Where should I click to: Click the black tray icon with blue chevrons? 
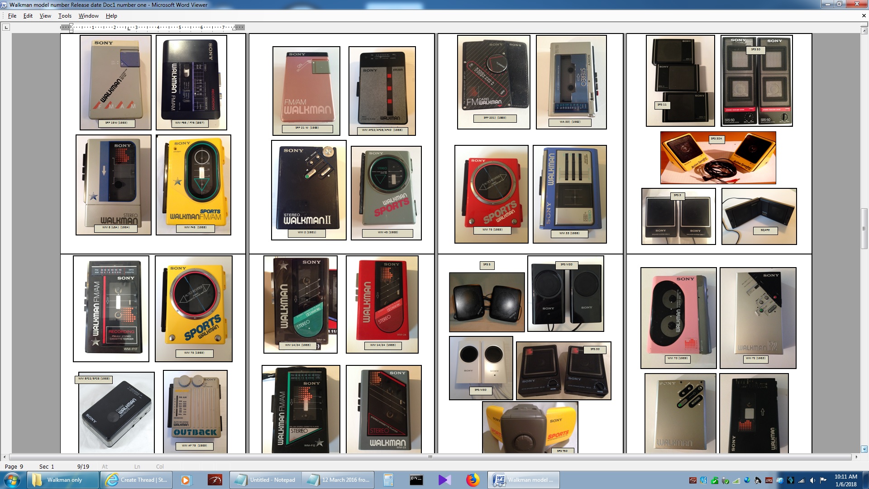pos(790,480)
